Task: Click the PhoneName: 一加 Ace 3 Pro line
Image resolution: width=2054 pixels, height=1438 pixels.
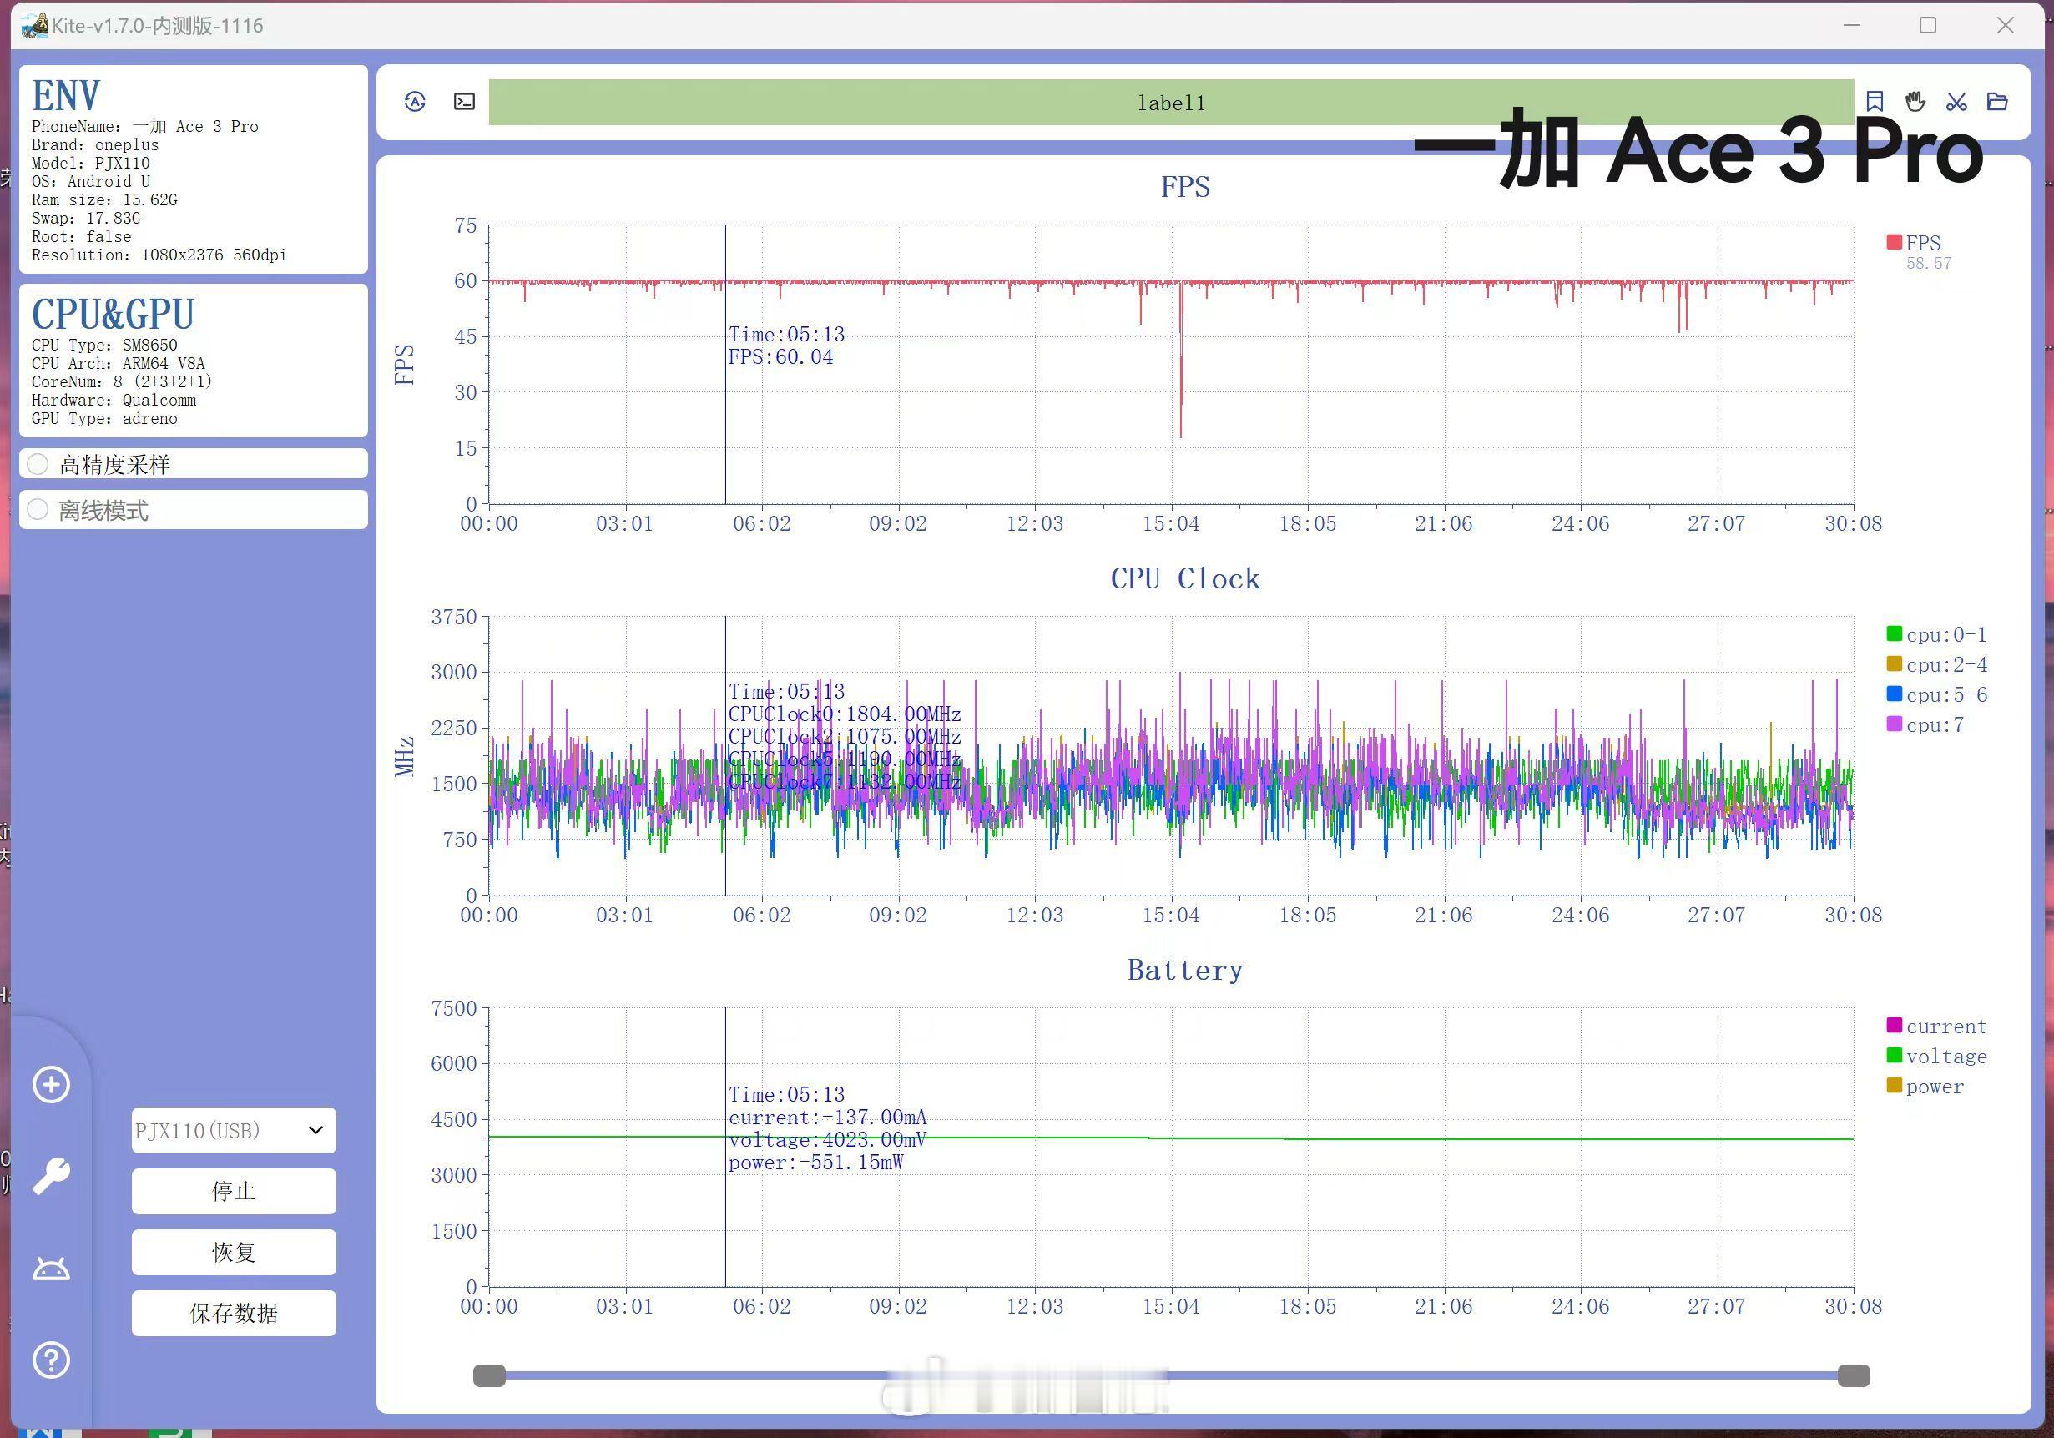Action: point(145,126)
